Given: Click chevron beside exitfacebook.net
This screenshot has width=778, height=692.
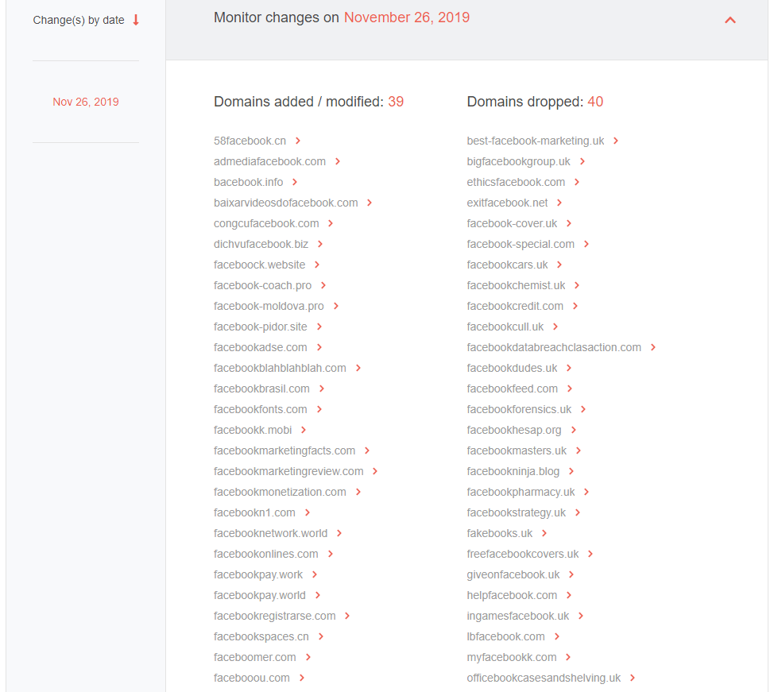Looking at the screenshot, I should pos(559,203).
